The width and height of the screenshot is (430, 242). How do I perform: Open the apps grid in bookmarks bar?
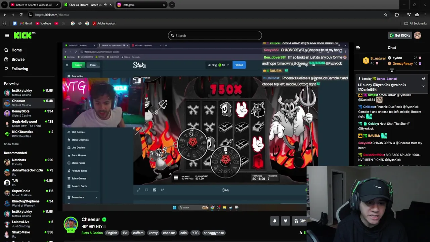click(4, 24)
